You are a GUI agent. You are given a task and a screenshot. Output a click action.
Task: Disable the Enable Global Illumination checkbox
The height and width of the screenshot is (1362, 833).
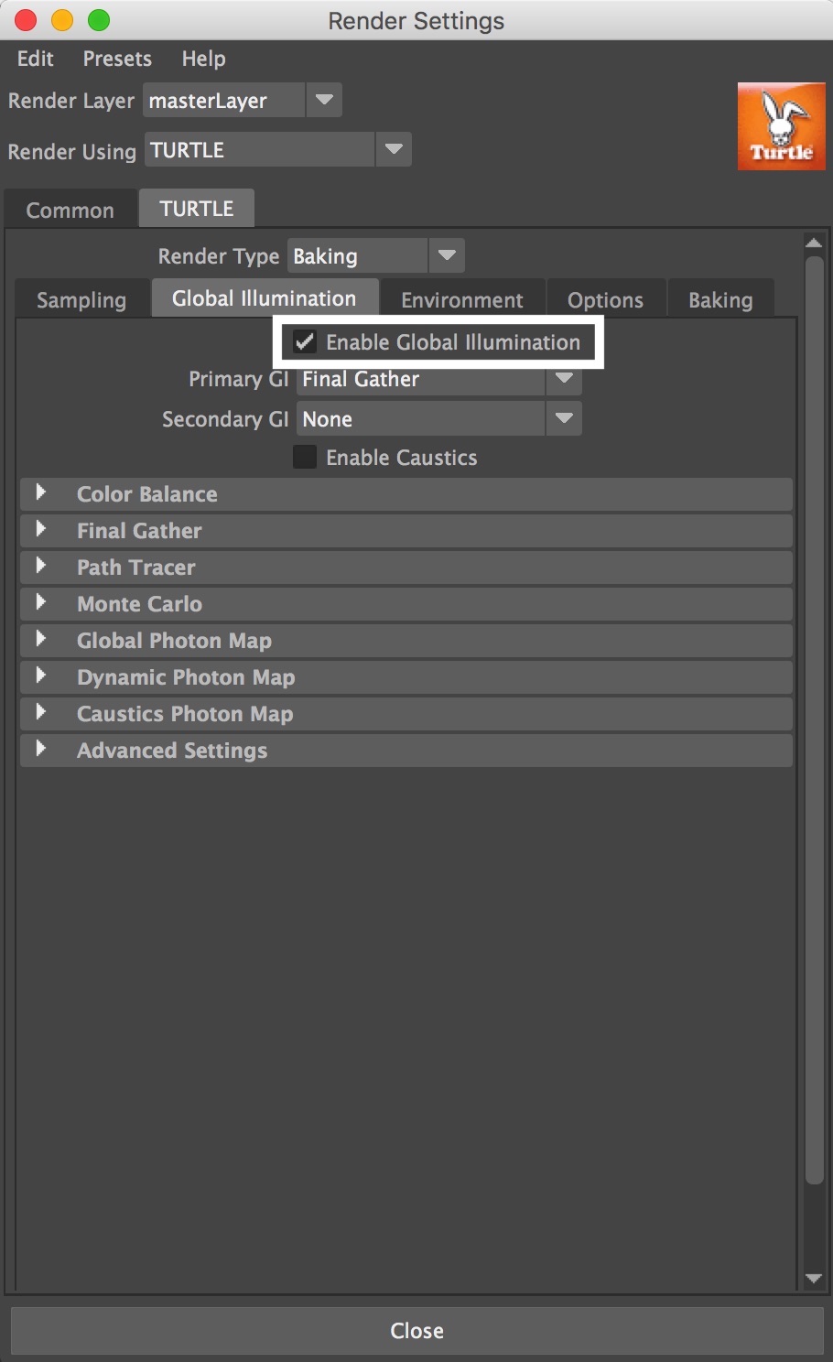(305, 342)
